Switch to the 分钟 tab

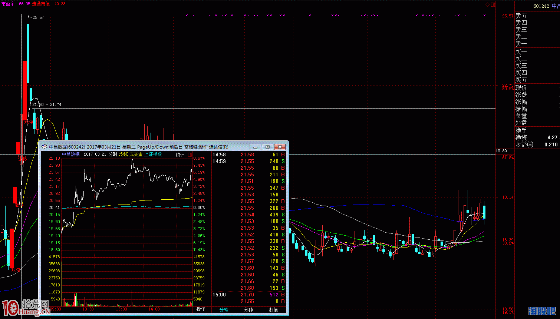248,310
